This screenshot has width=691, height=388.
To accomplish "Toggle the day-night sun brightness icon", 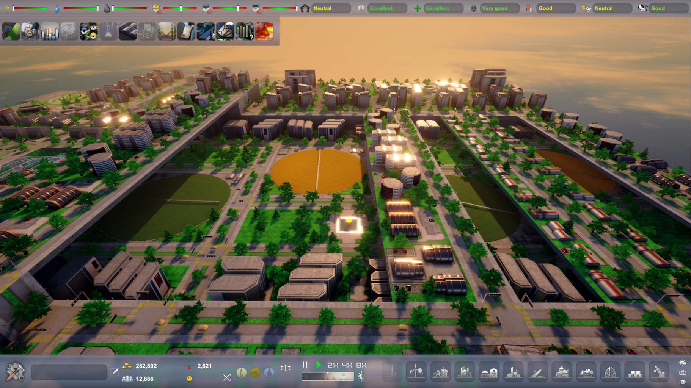I will 362,376.
